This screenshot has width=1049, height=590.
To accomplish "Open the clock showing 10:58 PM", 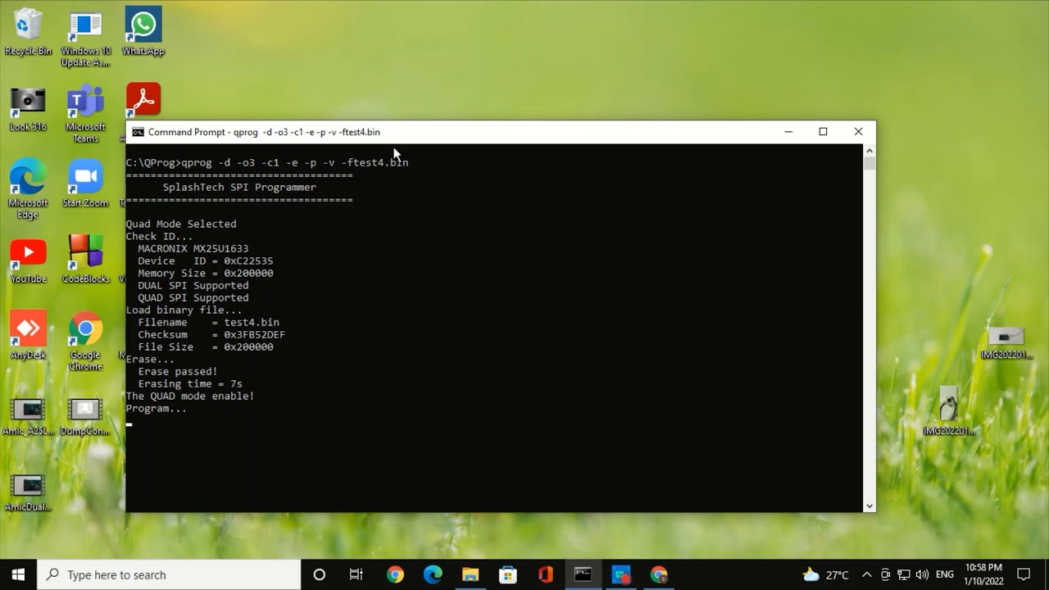I will [984, 574].
